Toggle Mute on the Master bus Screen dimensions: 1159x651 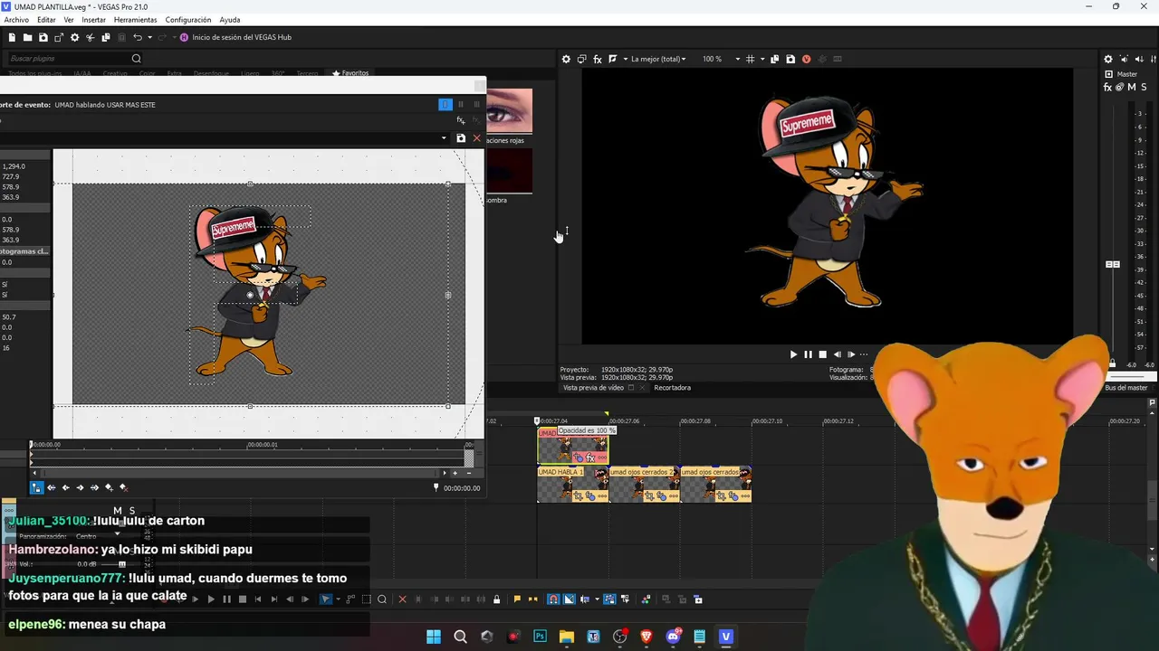[1132, 88]
